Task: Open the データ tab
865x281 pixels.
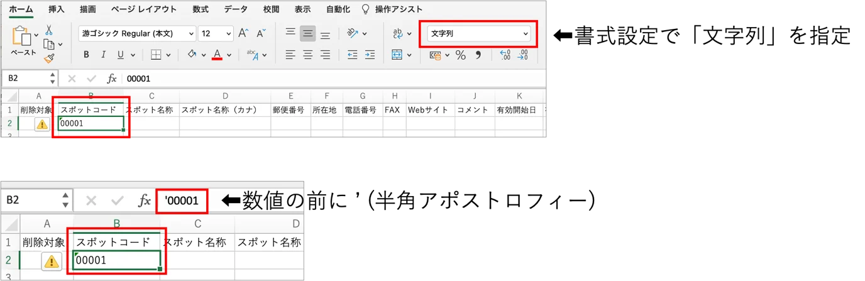Action: [x=236, y=9]
